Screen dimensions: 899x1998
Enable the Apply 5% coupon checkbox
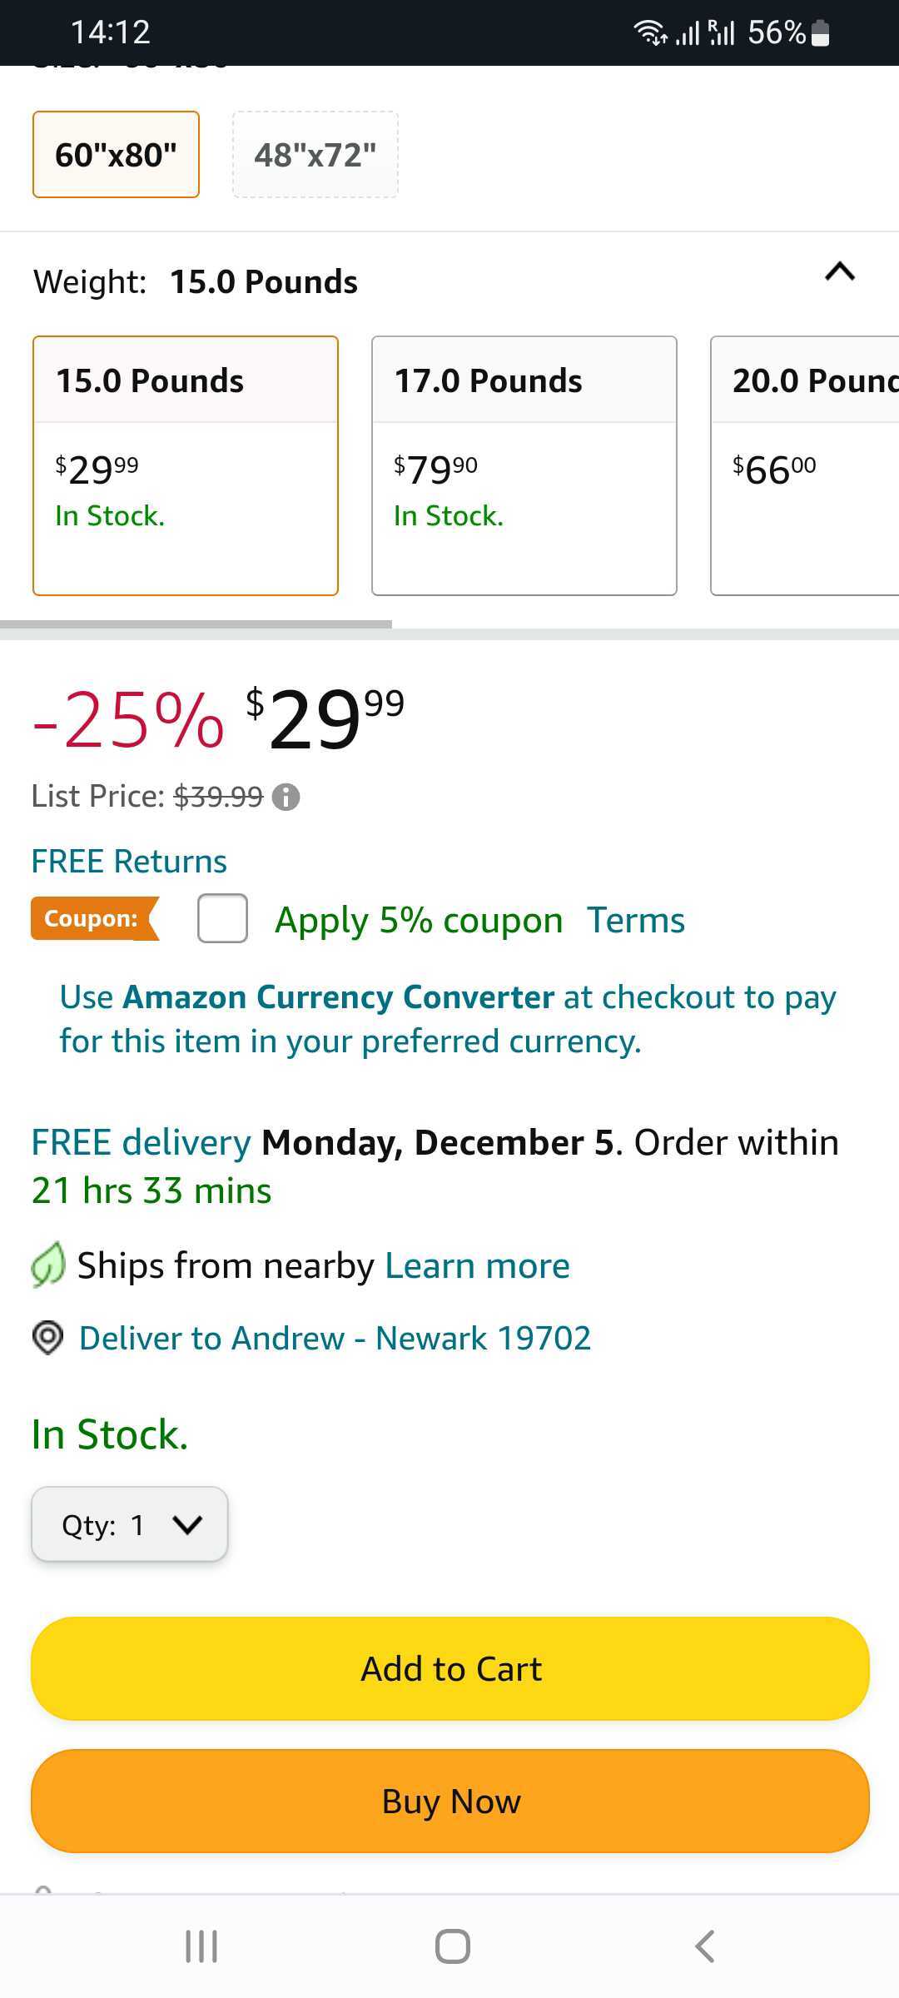pos(221,919)
